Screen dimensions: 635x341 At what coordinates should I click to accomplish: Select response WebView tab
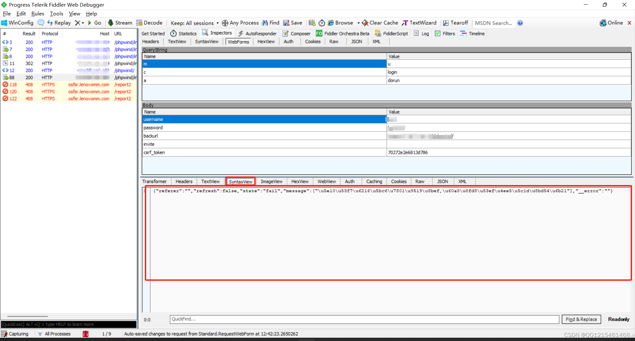(327, 181)
